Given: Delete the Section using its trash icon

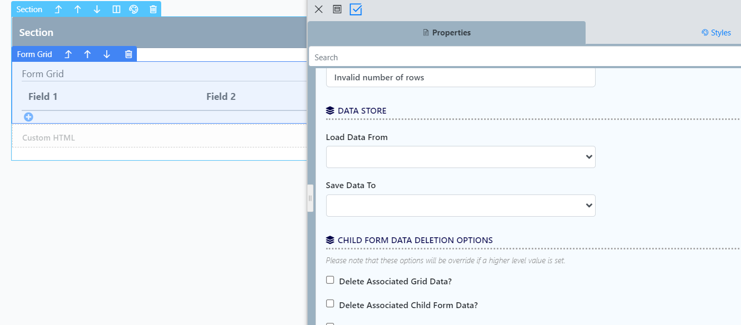Looking at the screenshot, I should click(x=153, y=10).
